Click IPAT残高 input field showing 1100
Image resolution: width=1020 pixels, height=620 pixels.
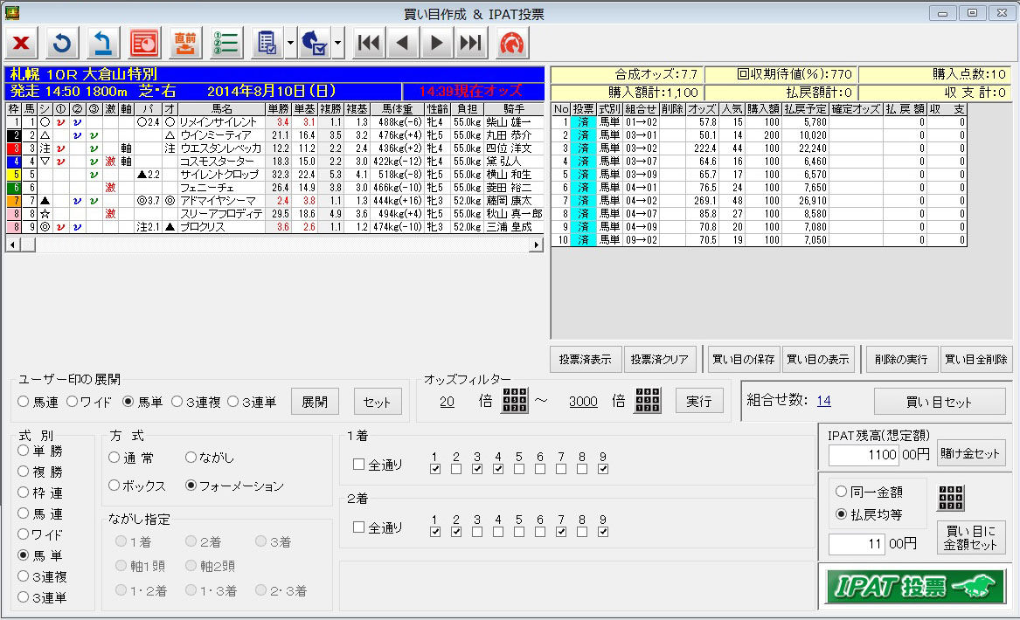pyautogui.click(x=864, y=454)
